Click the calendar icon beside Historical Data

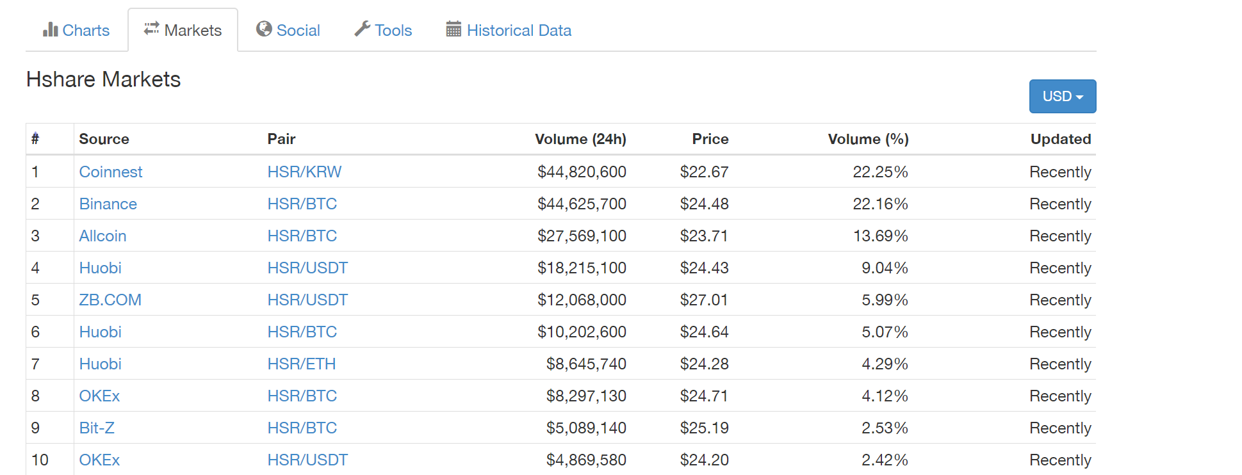pos(453,29)
